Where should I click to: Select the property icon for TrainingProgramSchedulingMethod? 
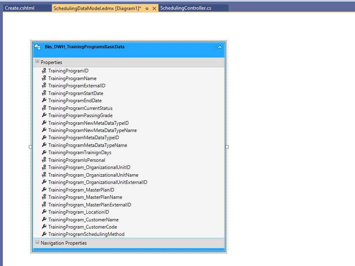tap(44, 234)
